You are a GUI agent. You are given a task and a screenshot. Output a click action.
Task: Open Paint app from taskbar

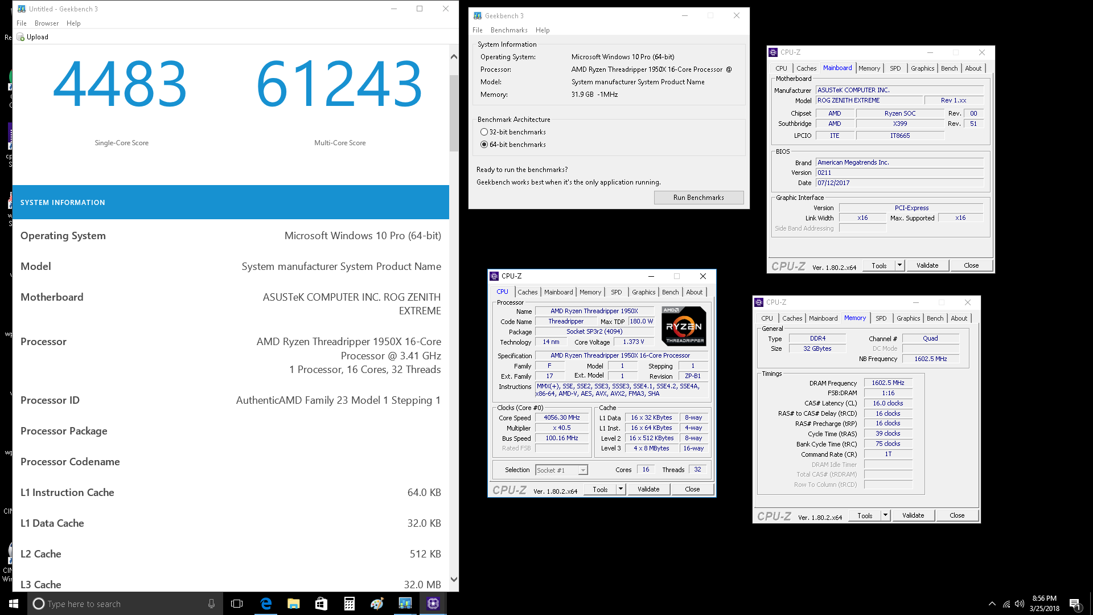pyautogui.click(x=377, y=604)
